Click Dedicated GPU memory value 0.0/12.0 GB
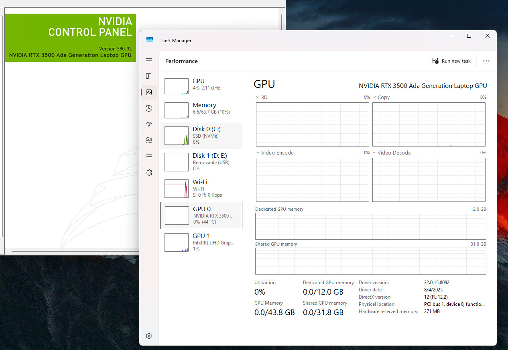The width and height of the screenshot is (508, 350). 323,292
